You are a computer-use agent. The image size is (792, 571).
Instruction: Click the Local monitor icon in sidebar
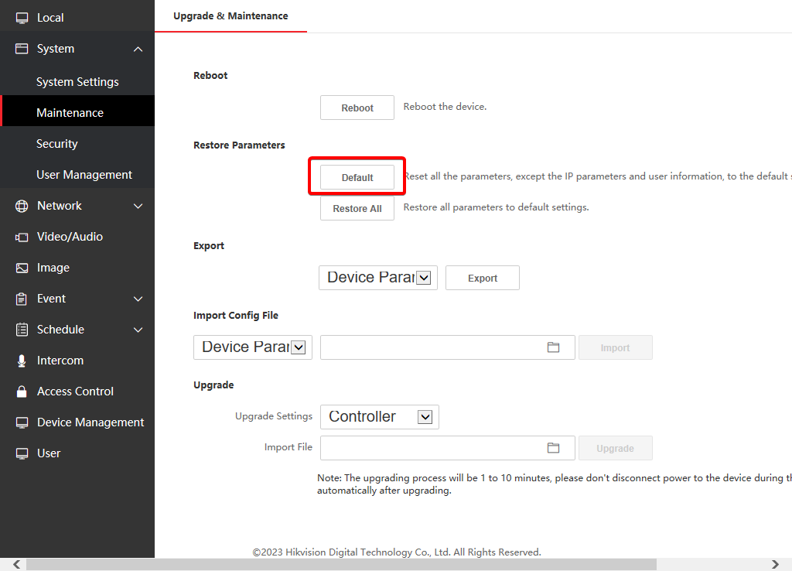coord(21,17)
